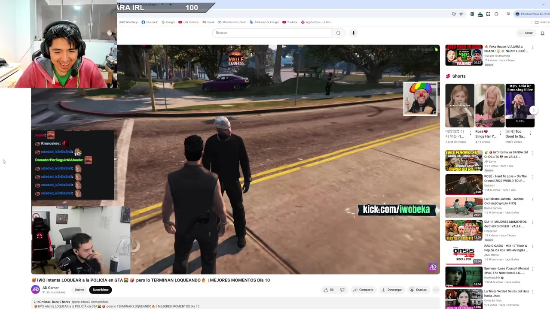Open options for La Triste Verdad video
Screen dimensions: 550x309
coord(533,292)
